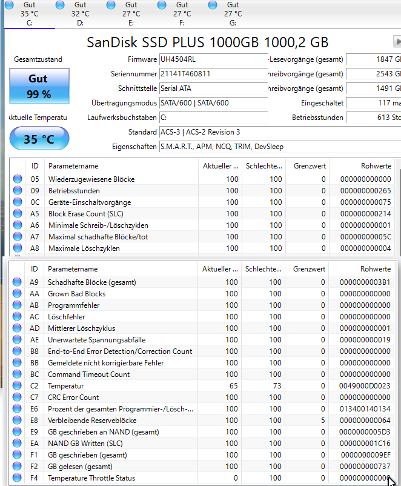401x486 pixels.
Task: Click the blue icon beside Unerwartete Spannungsabfälle
Action: (x=17, y=339)
